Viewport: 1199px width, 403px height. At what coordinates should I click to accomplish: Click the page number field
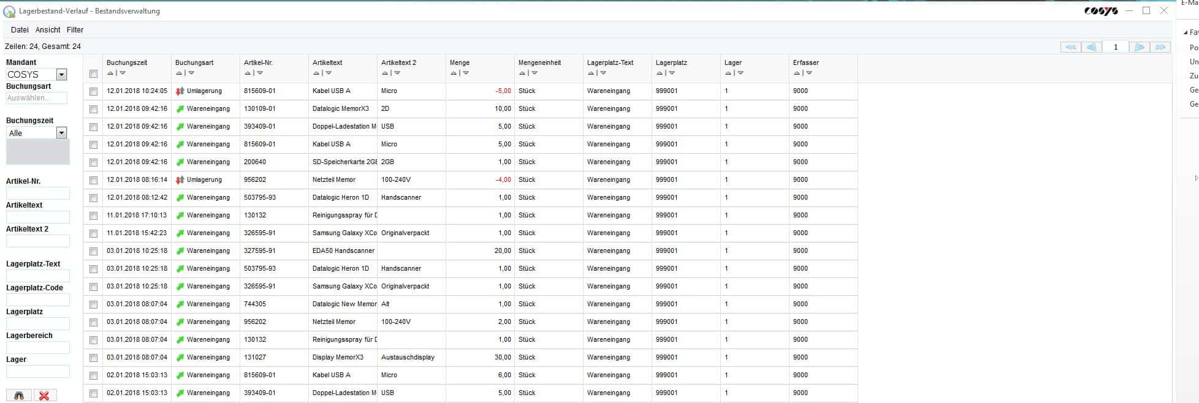[1116, 47]
